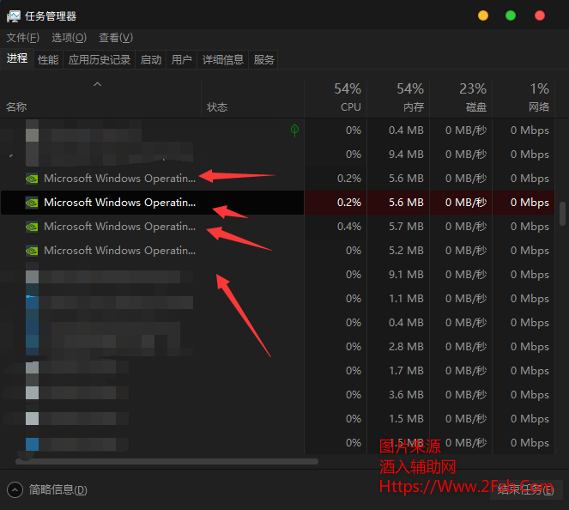The image size is (569, 510).
Task: Switch to the 进程 tab
Action: pos(17,58)
